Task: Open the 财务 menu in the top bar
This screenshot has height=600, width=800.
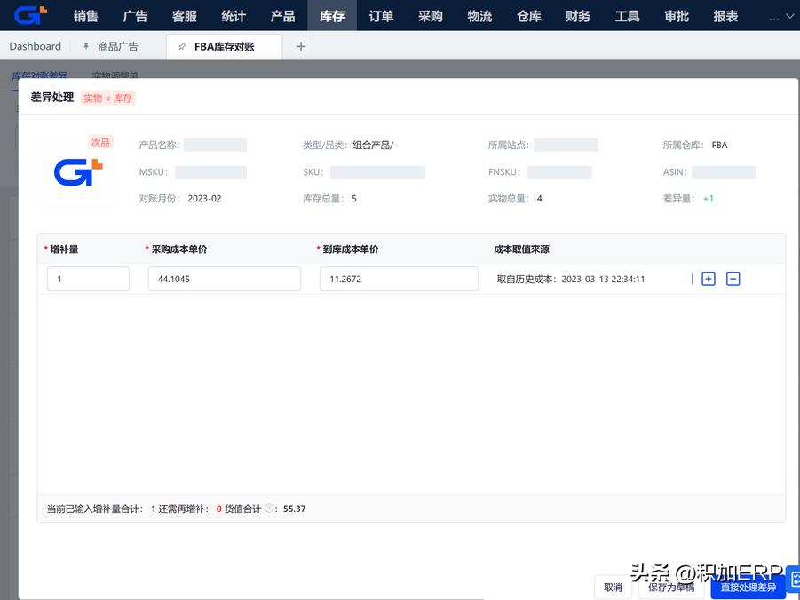Action: tap(577, 15)
